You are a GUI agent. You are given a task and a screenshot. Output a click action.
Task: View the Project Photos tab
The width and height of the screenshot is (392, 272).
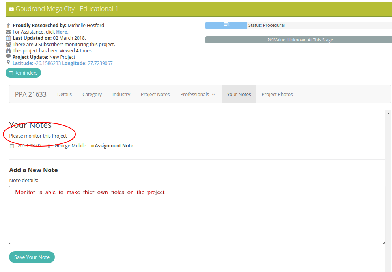tap(277, 95)
